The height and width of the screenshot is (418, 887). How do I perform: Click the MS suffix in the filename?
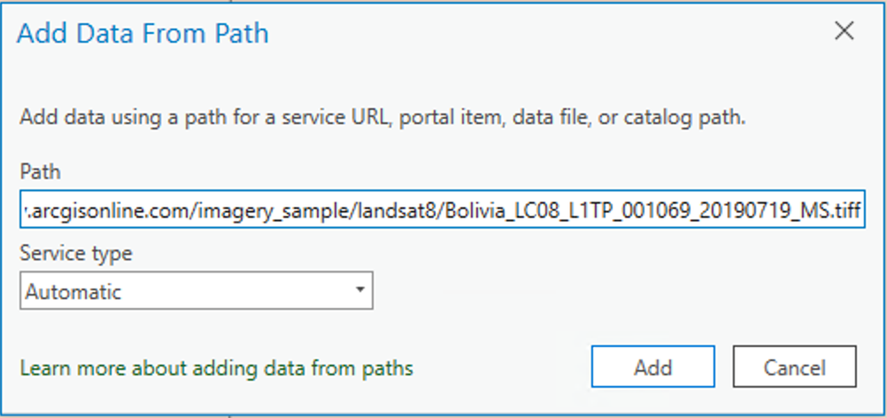808,213
